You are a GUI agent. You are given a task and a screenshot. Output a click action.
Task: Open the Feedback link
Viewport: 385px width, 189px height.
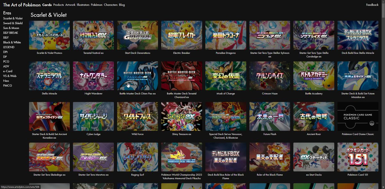point(372,5)
